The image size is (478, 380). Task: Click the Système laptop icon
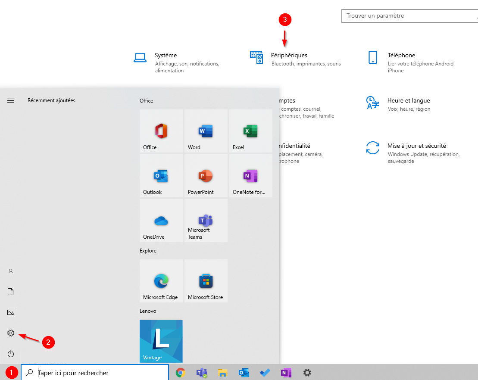140,58
